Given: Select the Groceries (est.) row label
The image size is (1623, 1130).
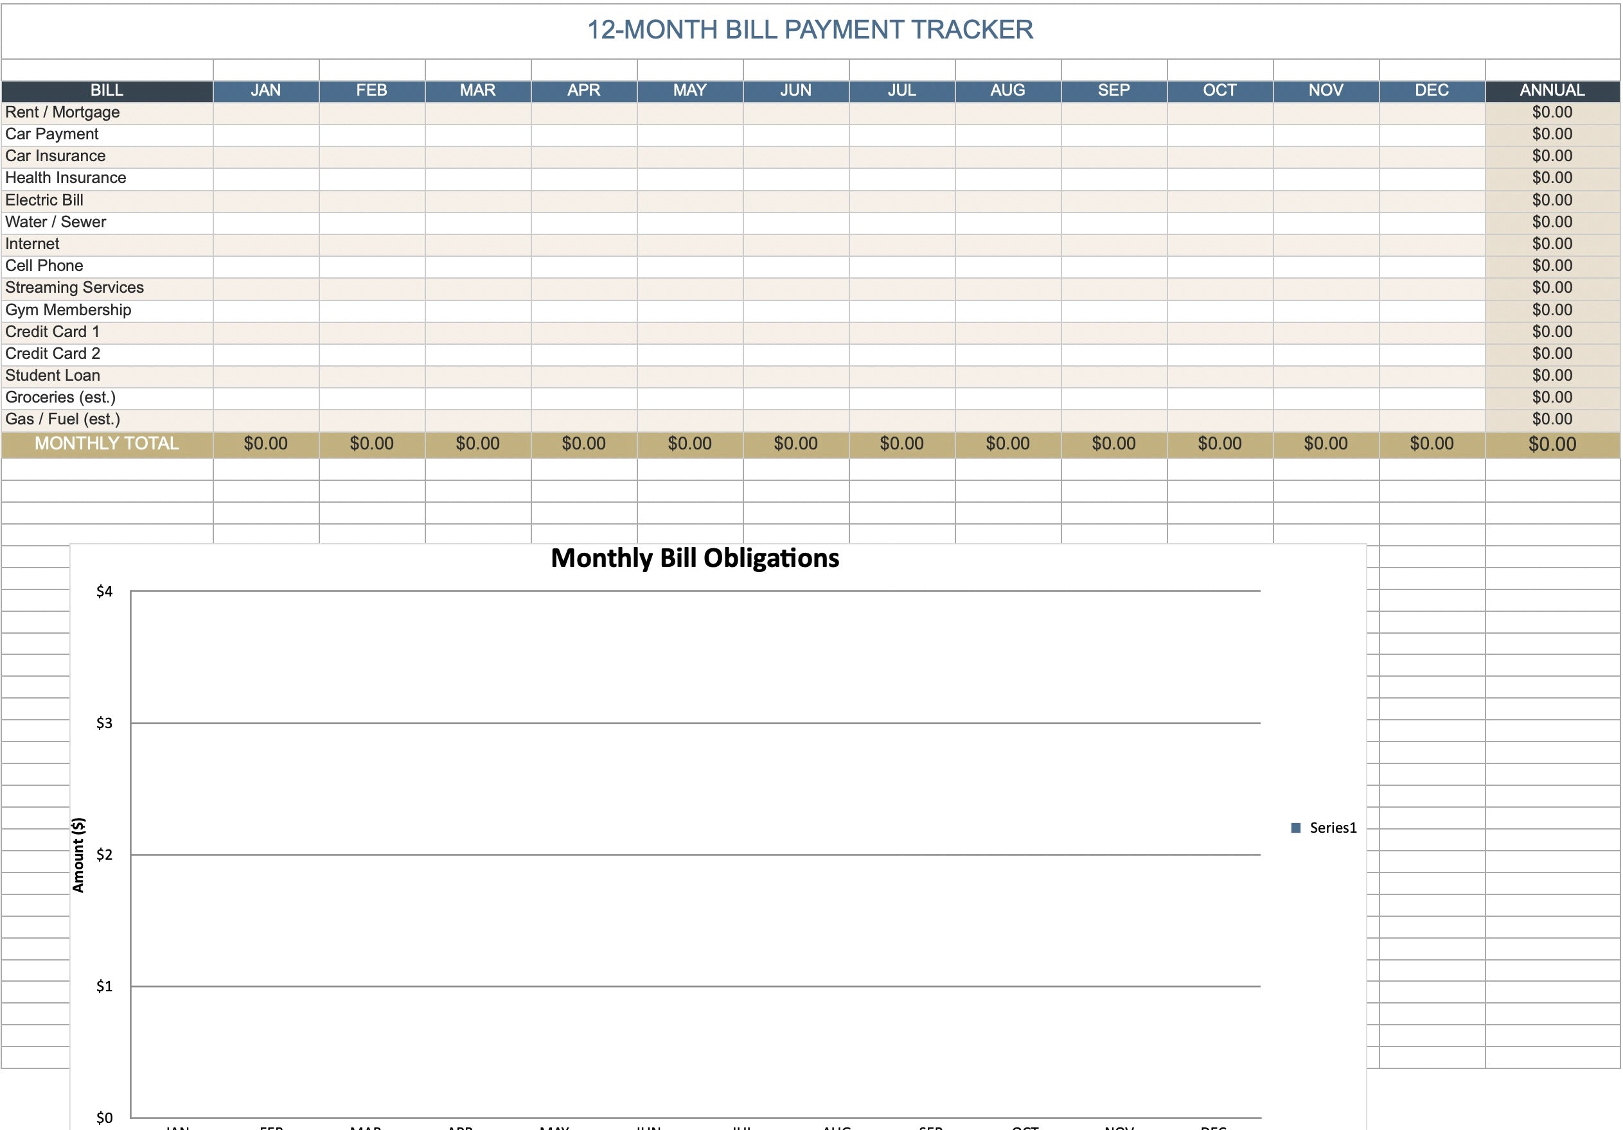Looking at the screenshot, I should [60, 397].
